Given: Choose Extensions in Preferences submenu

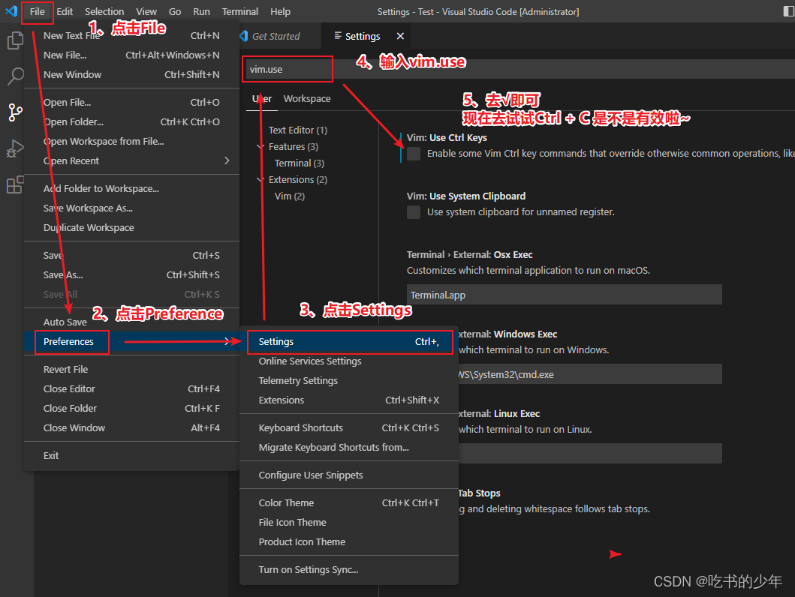Looking at the screenshot, I should 349,400.
